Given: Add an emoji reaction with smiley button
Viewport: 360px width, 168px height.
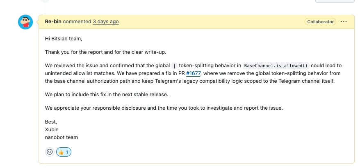Looking at the screenshot, I should pyautogui.click(x=50, y=152).
